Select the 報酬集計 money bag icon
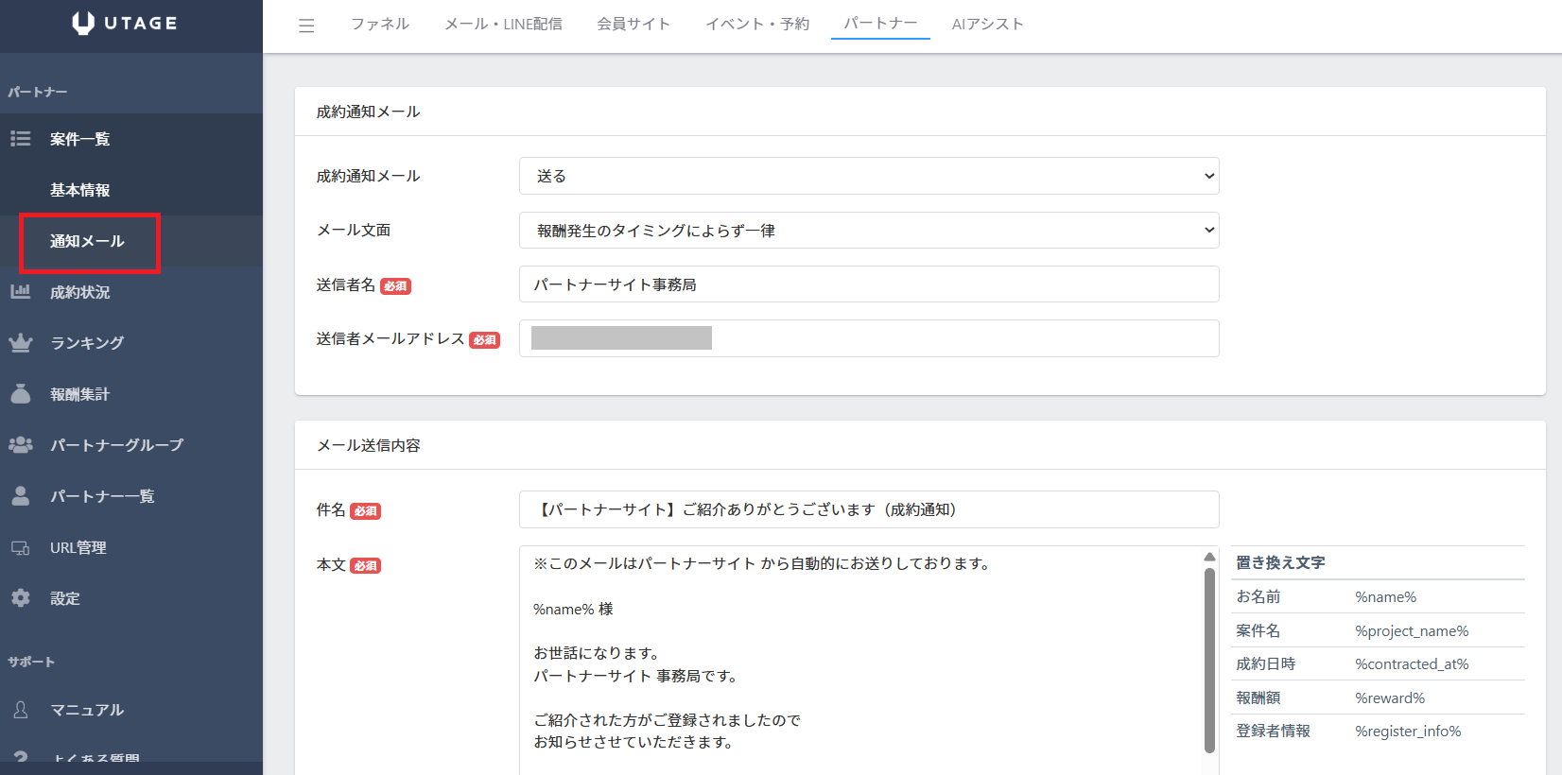 tap(21, 394)
